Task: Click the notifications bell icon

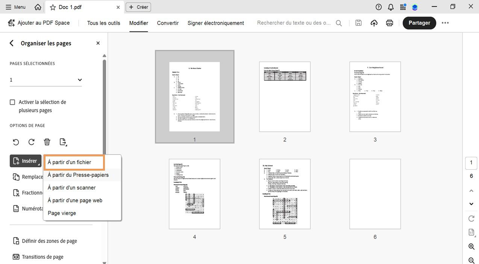Action: (390, 7)
